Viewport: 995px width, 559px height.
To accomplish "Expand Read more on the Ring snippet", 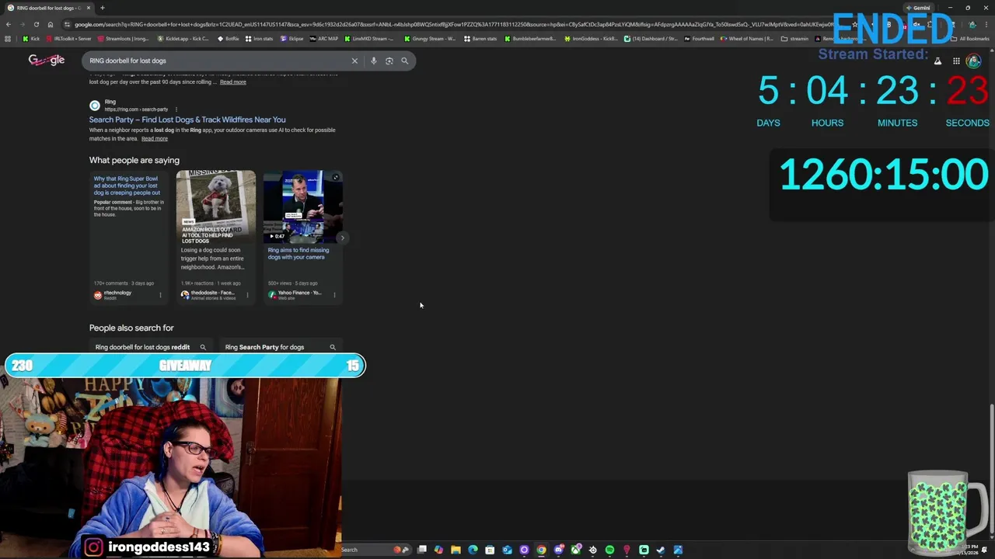I will pyautogui.click(x=155, y=138).
